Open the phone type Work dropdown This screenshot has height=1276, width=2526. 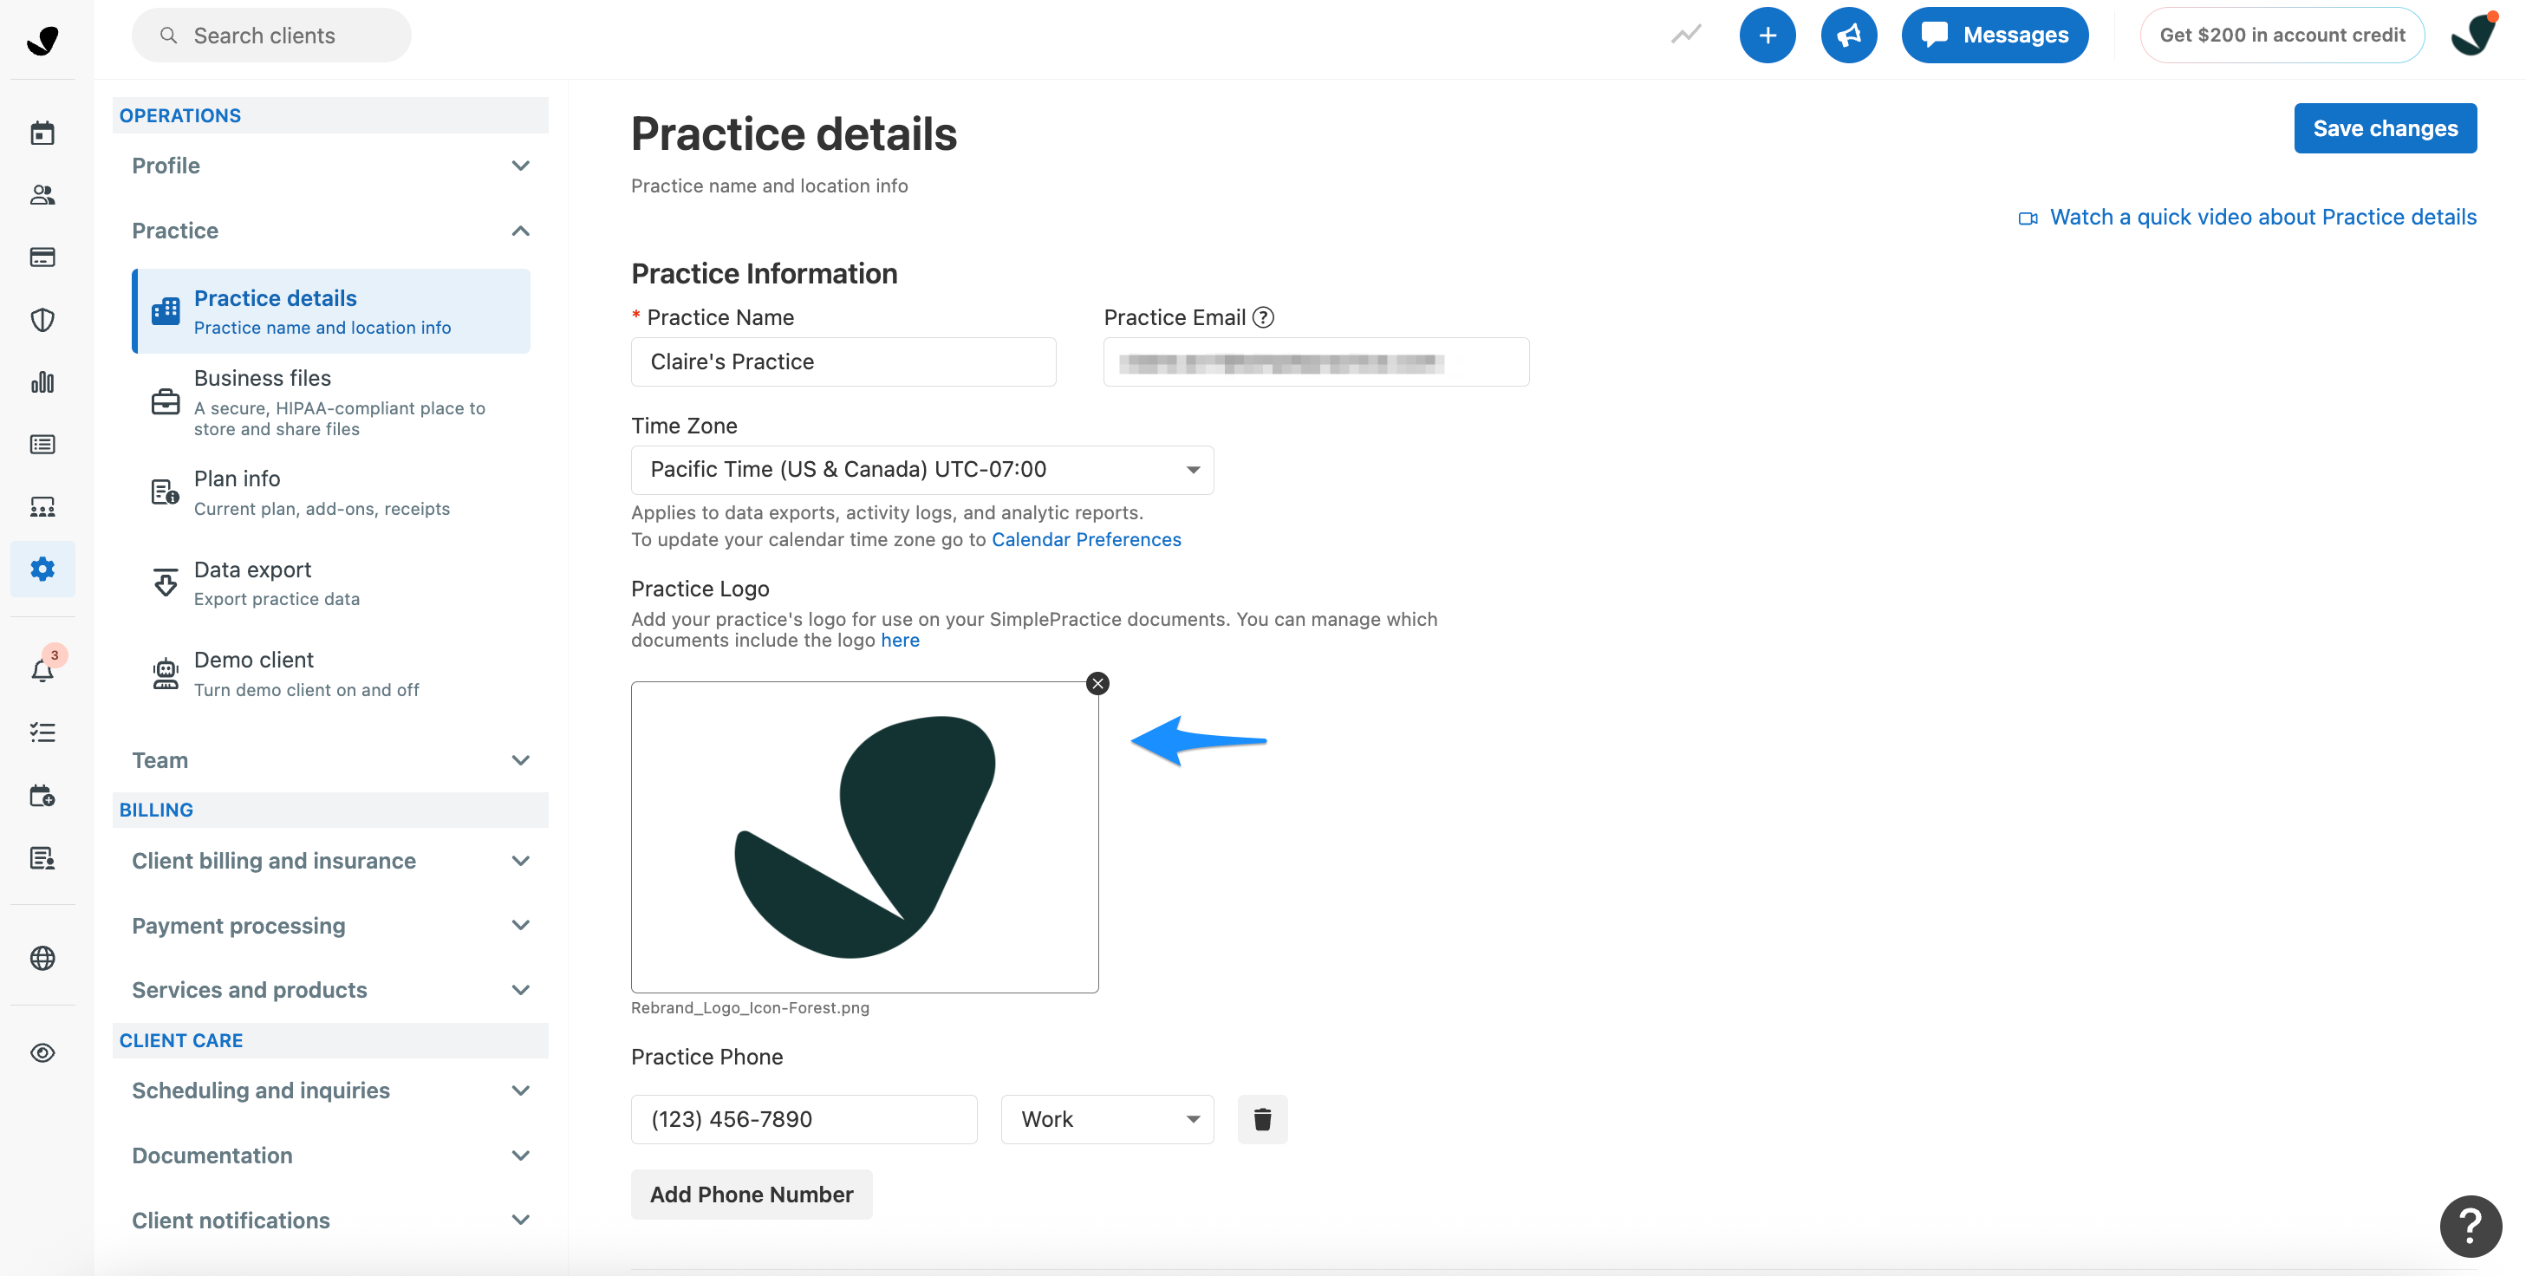coord(1107,1119)
